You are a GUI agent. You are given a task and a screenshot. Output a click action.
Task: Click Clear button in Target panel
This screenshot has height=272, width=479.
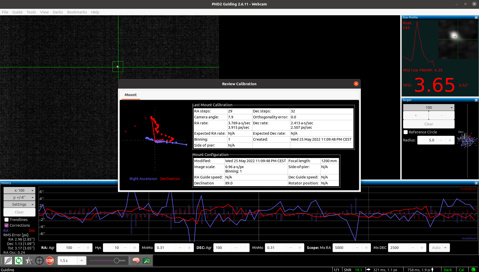[429, 124]
